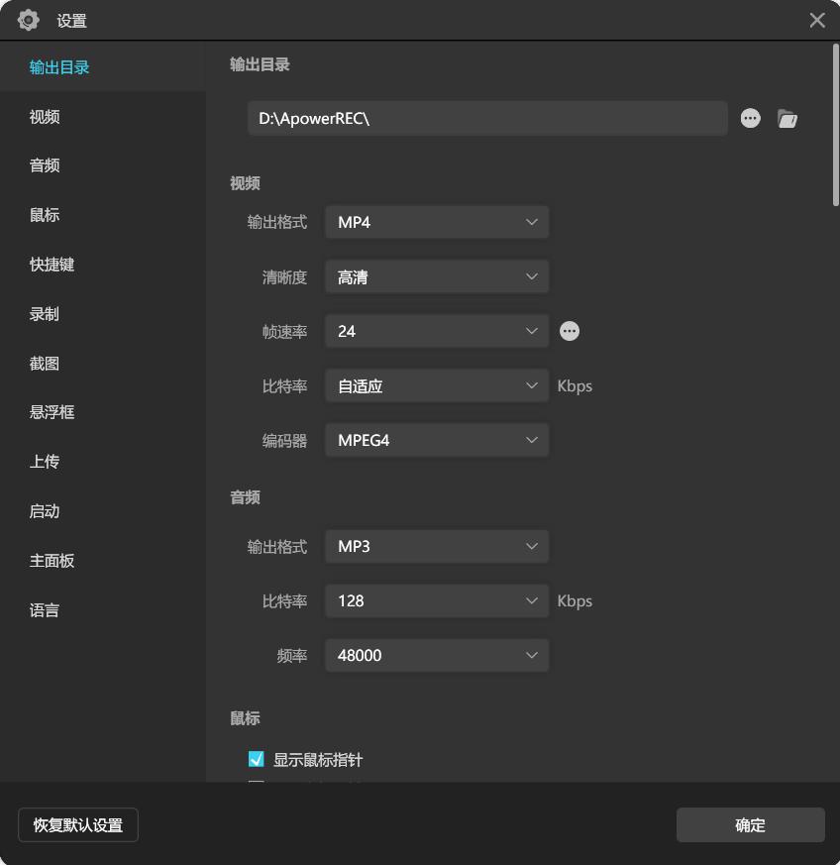Expand the 清晰度 高清 dropdown
840x865 pixels.
[437, 276]
